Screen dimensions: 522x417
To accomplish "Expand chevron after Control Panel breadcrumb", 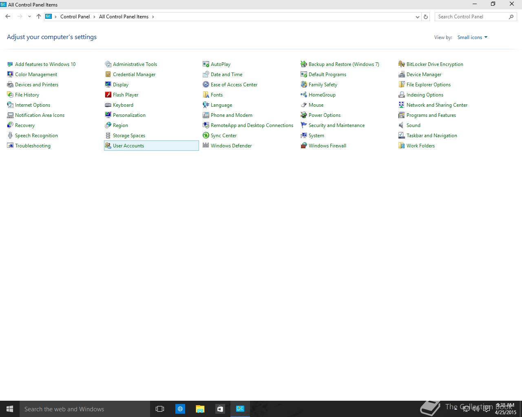I will pyautogui.click(x=94, y=17).
